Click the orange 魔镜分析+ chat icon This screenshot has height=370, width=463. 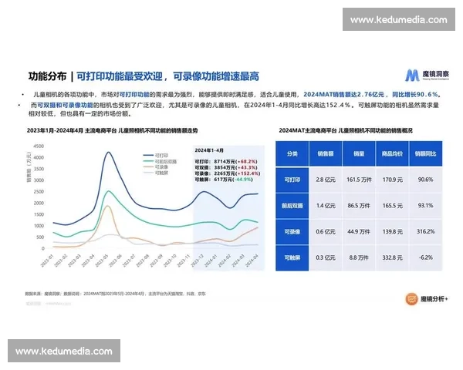(411, 299)
